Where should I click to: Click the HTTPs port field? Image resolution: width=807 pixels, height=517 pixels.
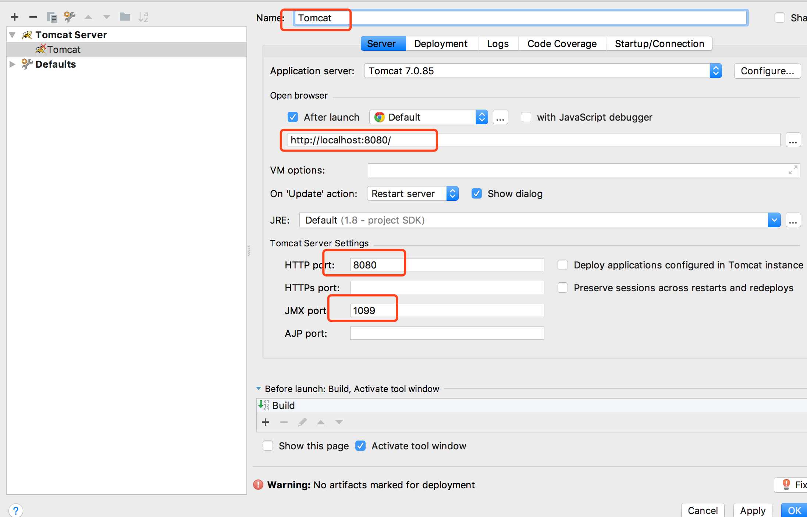[447, 288]
